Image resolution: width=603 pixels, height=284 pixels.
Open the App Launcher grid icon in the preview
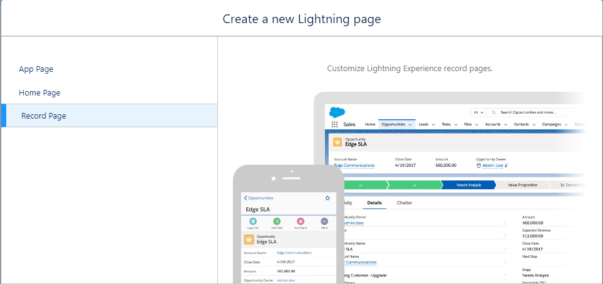tap(334, 124)
